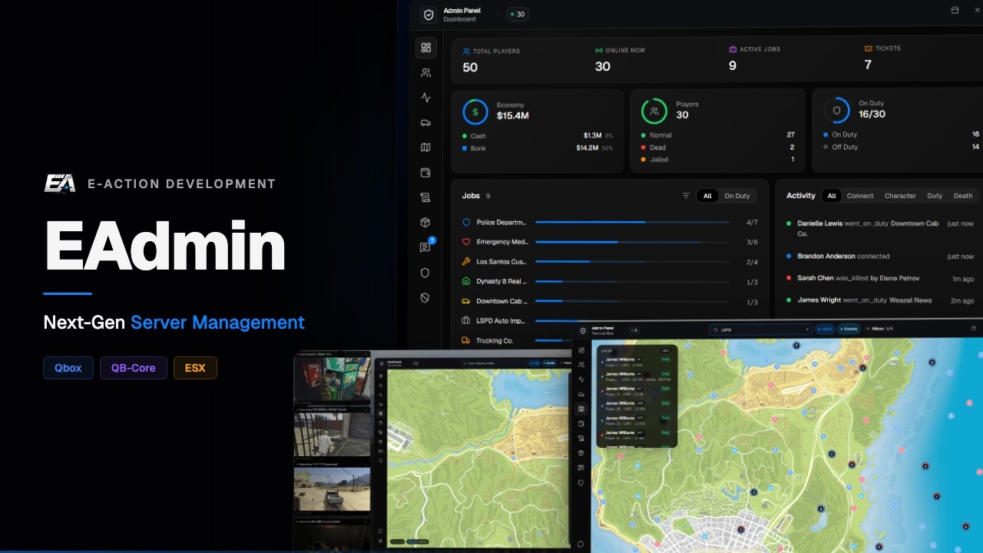Screen dimensions: 983x553
Task: Show All jobs tab
Action: click(707, 196)
